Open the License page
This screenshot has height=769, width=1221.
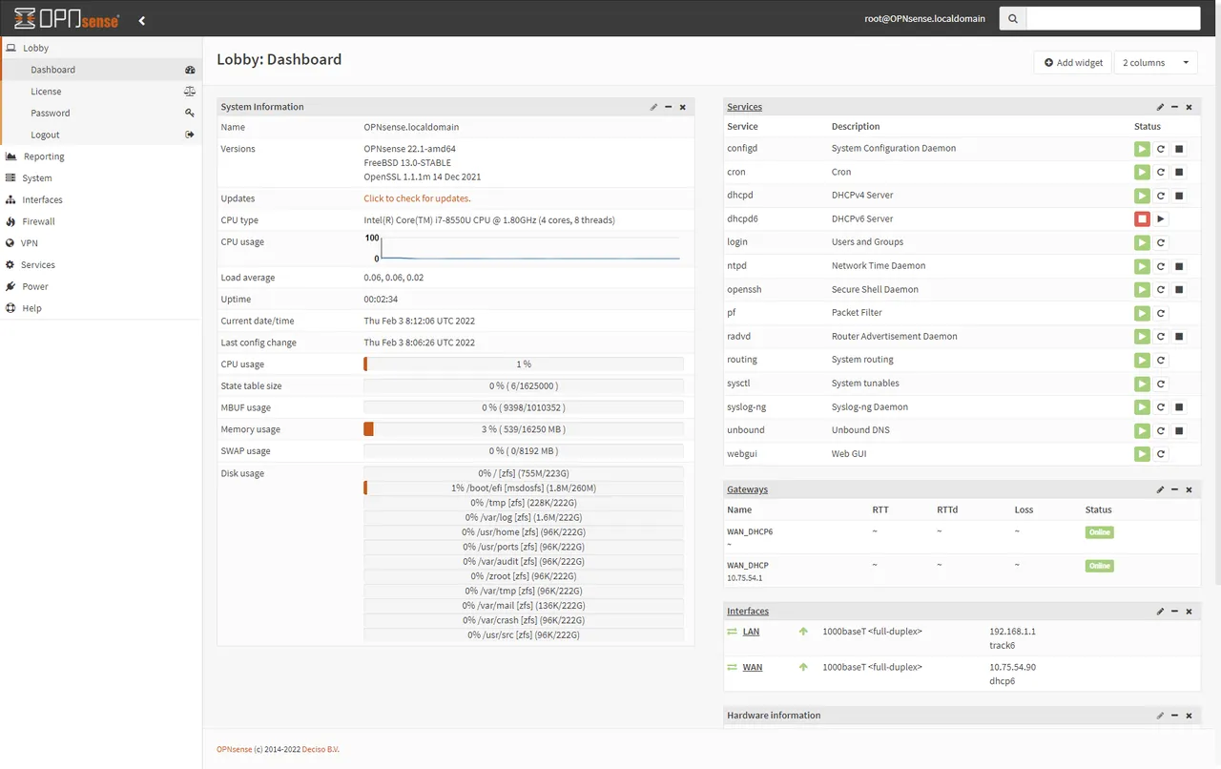coord(101,92)
